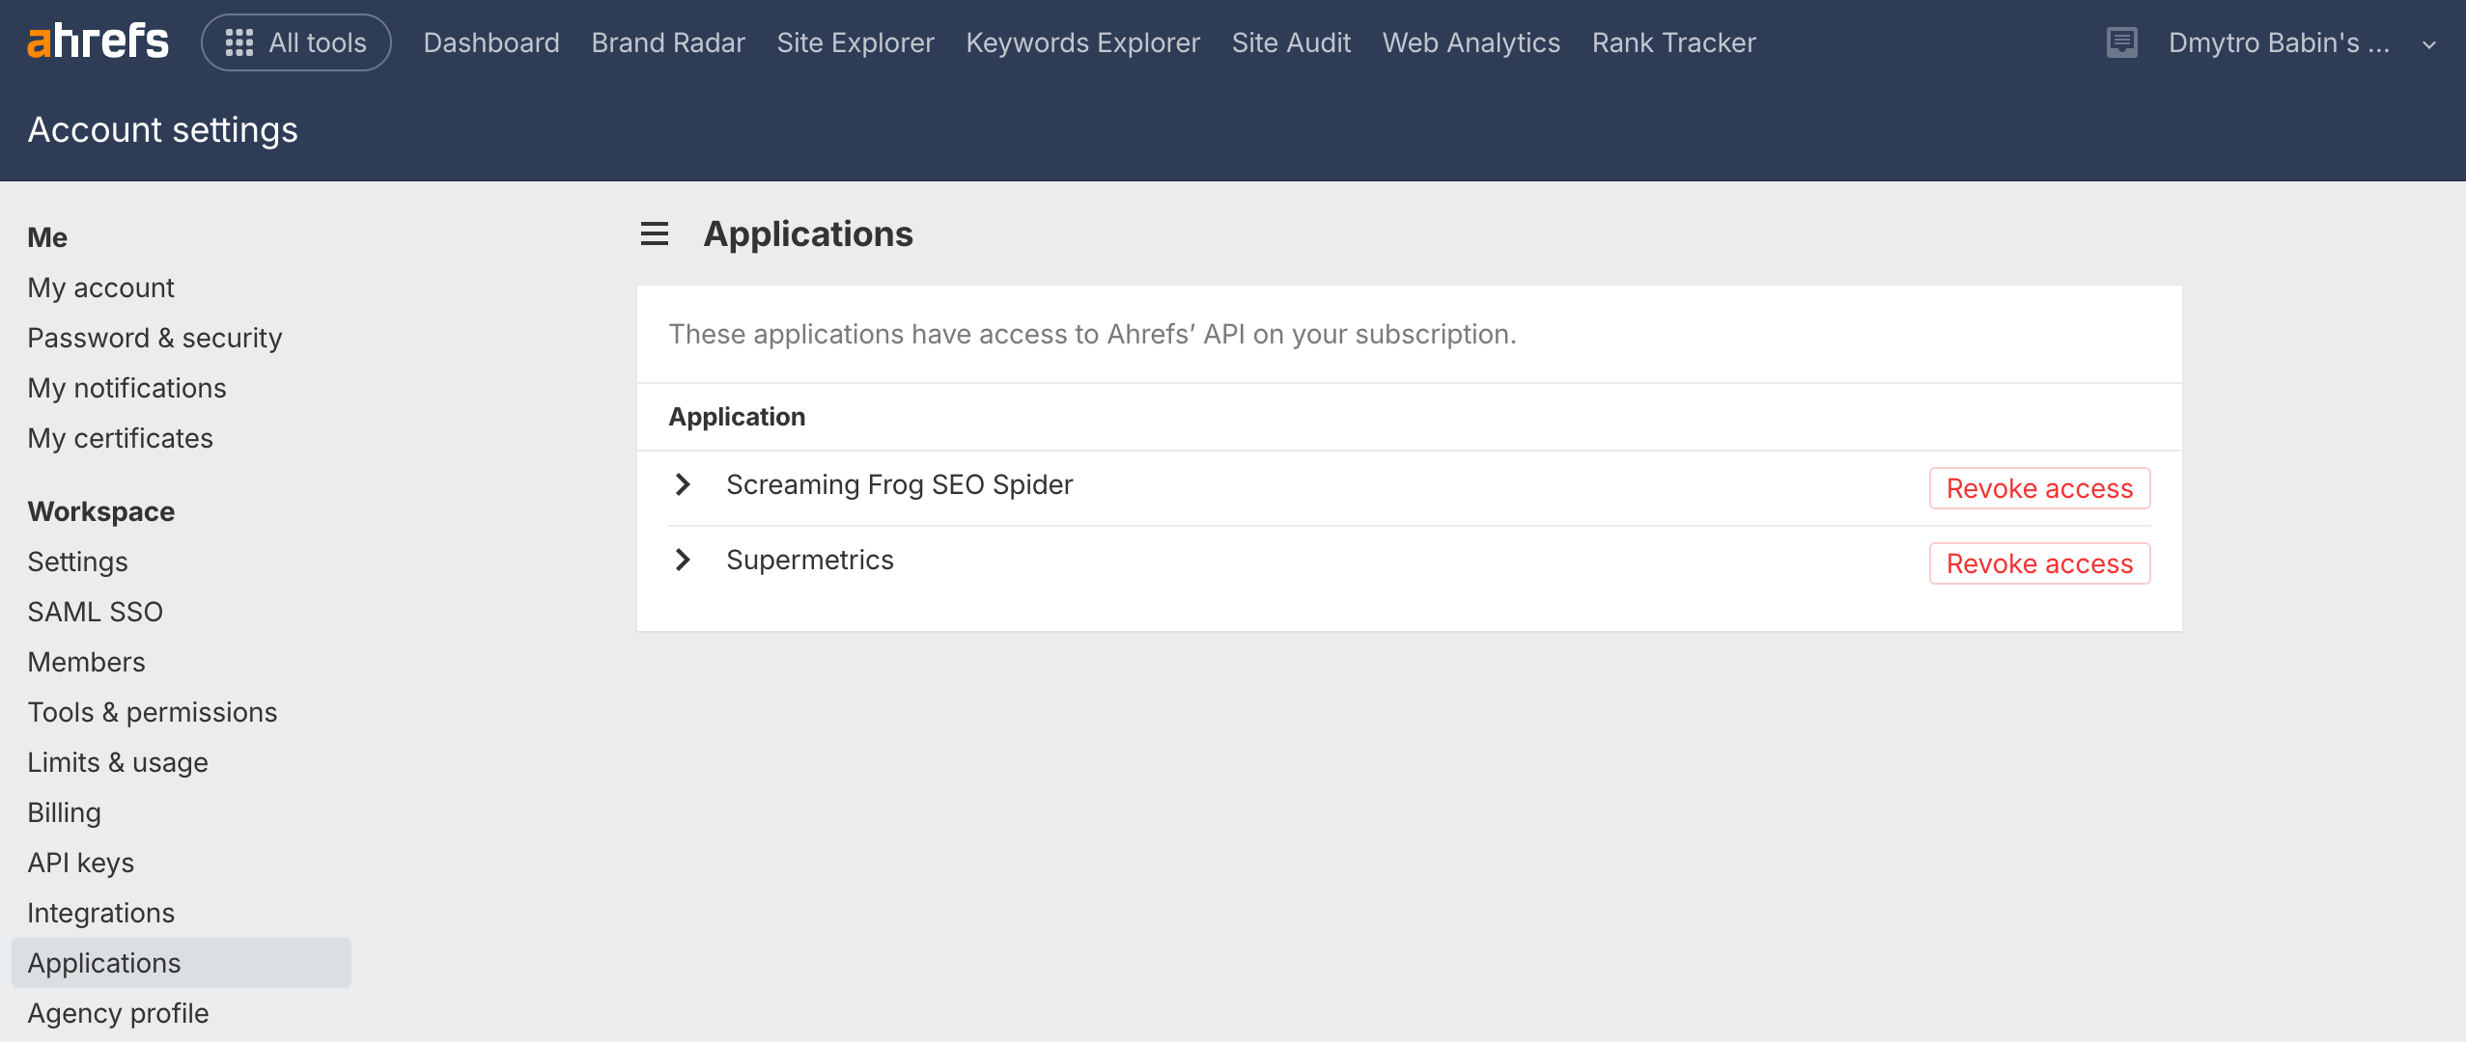
Task: Go to Site Explorer
Action: (855, 42)
